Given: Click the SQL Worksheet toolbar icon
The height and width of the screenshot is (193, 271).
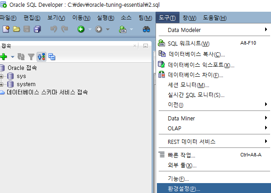Looking at the screenshot, I should [123, 29].
